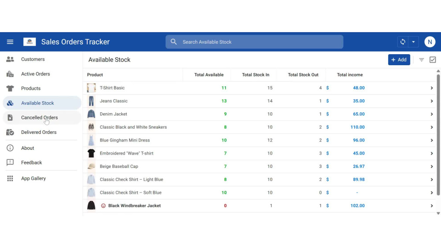This screenshot has height=248, width=441.
Task: Click the Beige Baseball Cap thumbnail
Action: [x=91, y=167]
